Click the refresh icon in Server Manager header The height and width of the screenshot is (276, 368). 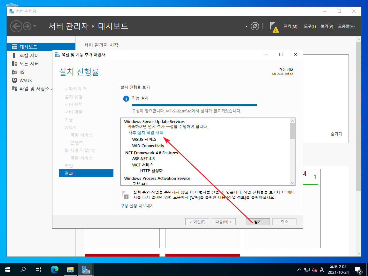(255, 26)
